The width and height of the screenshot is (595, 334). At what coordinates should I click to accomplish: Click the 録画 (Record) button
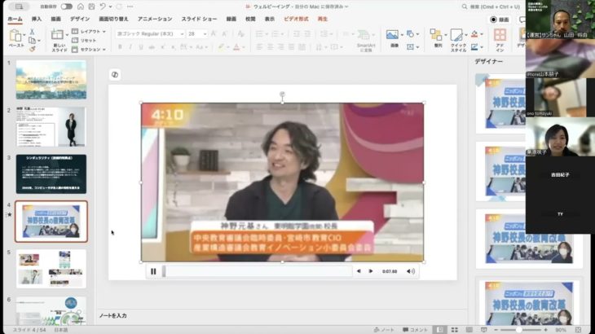(500, 20)
